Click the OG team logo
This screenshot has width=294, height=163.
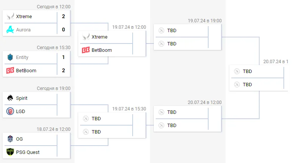10,139
